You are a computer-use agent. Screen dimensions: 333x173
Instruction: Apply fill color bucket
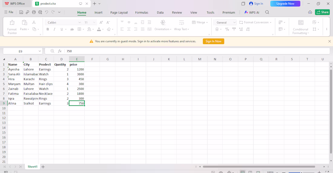(x=89, y=29)
